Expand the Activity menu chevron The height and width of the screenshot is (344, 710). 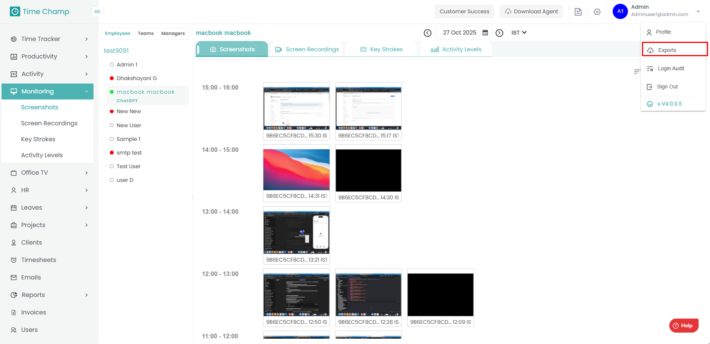tap(87, 74)
